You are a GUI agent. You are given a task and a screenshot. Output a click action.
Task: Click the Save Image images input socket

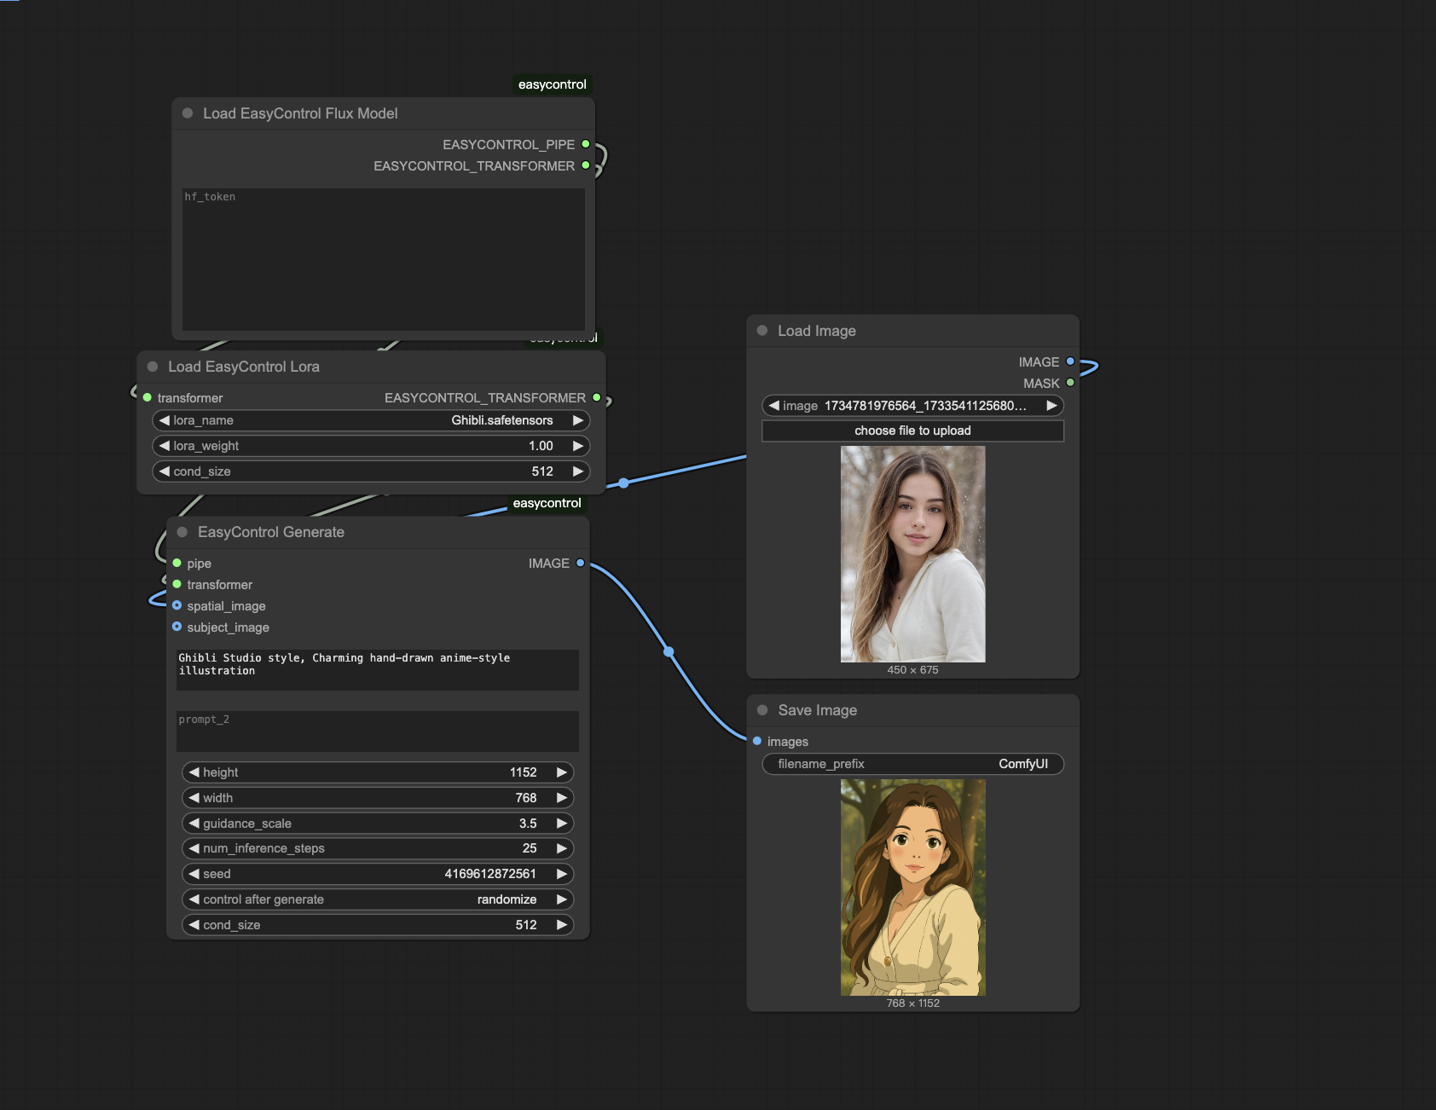coord(757,741)
